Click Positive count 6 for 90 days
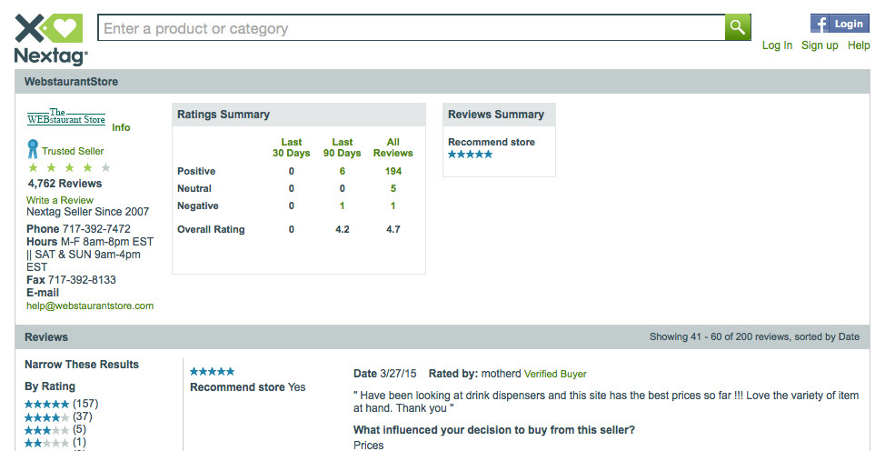The width and height of the screenshot is (875, 451). [x=342, y=171]
